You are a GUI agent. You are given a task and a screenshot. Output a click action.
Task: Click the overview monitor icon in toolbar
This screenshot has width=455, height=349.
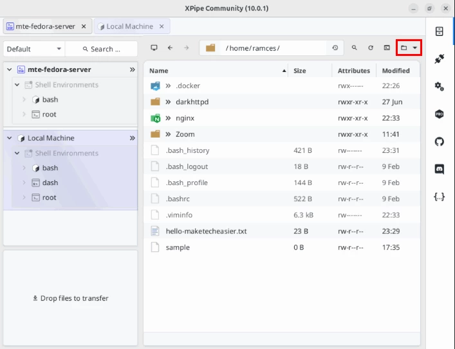click(154, 48)
